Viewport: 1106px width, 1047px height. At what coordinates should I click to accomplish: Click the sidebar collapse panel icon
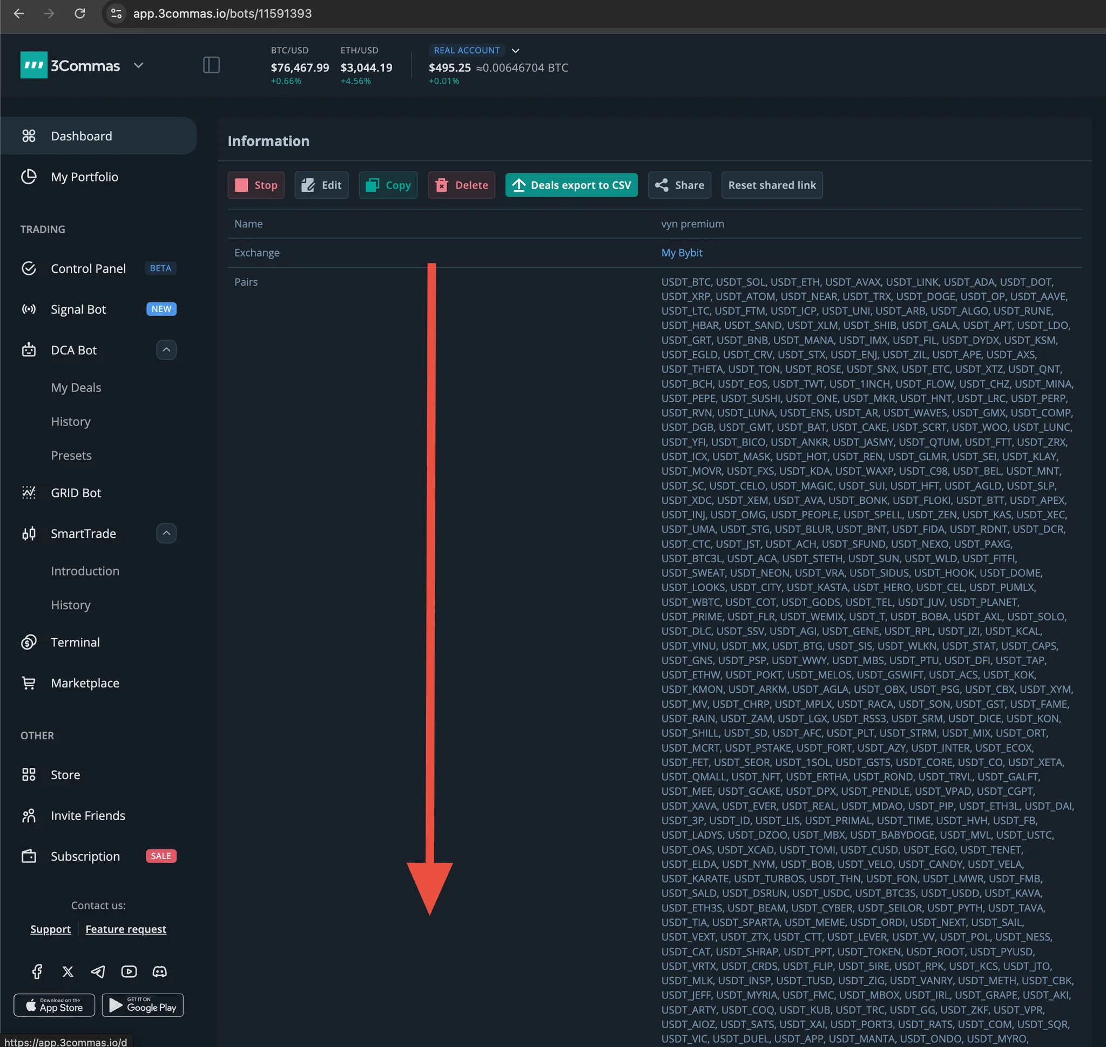pyautogui.click(x=211, y=65)
